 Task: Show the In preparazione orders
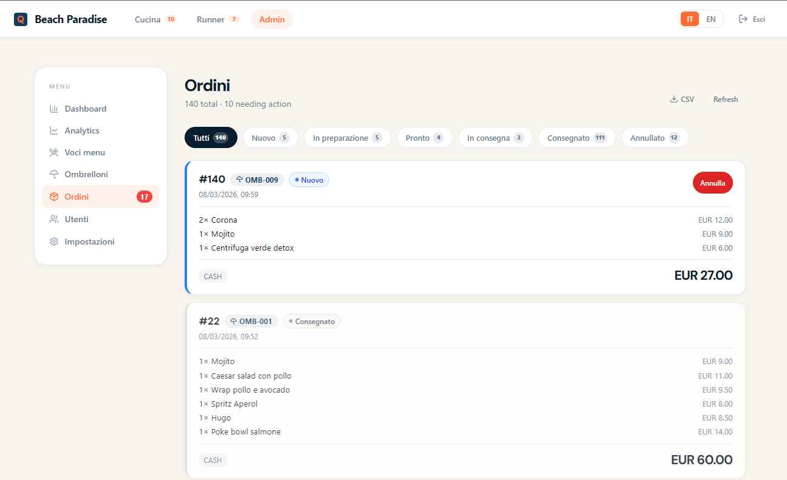coord(347,138)
